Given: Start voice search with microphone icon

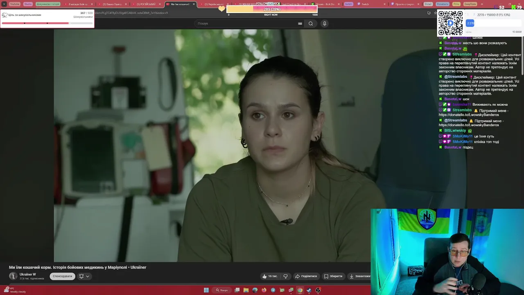Looking at the screenshot, I should (x=325, y=23).
